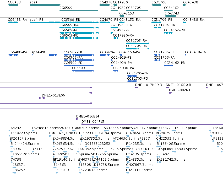Click the CG31705-PD protein bar

point(132,81)
